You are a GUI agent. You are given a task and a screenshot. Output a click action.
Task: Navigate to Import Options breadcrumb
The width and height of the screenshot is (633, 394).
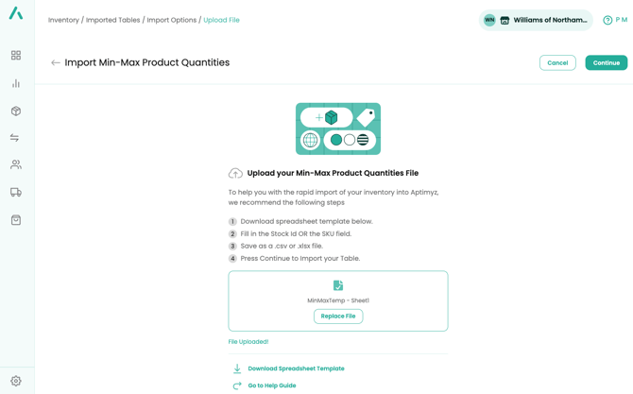click(x=171, y=20)
